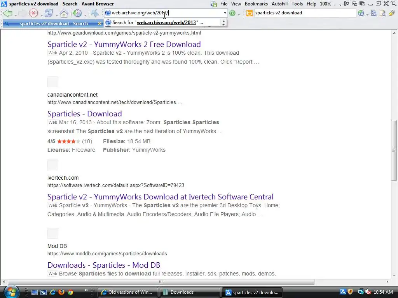Click the globe web search icon

pyautogui.click(x=361, y=13)
